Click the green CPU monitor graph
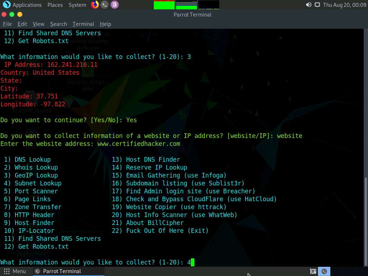 point(164,5)
